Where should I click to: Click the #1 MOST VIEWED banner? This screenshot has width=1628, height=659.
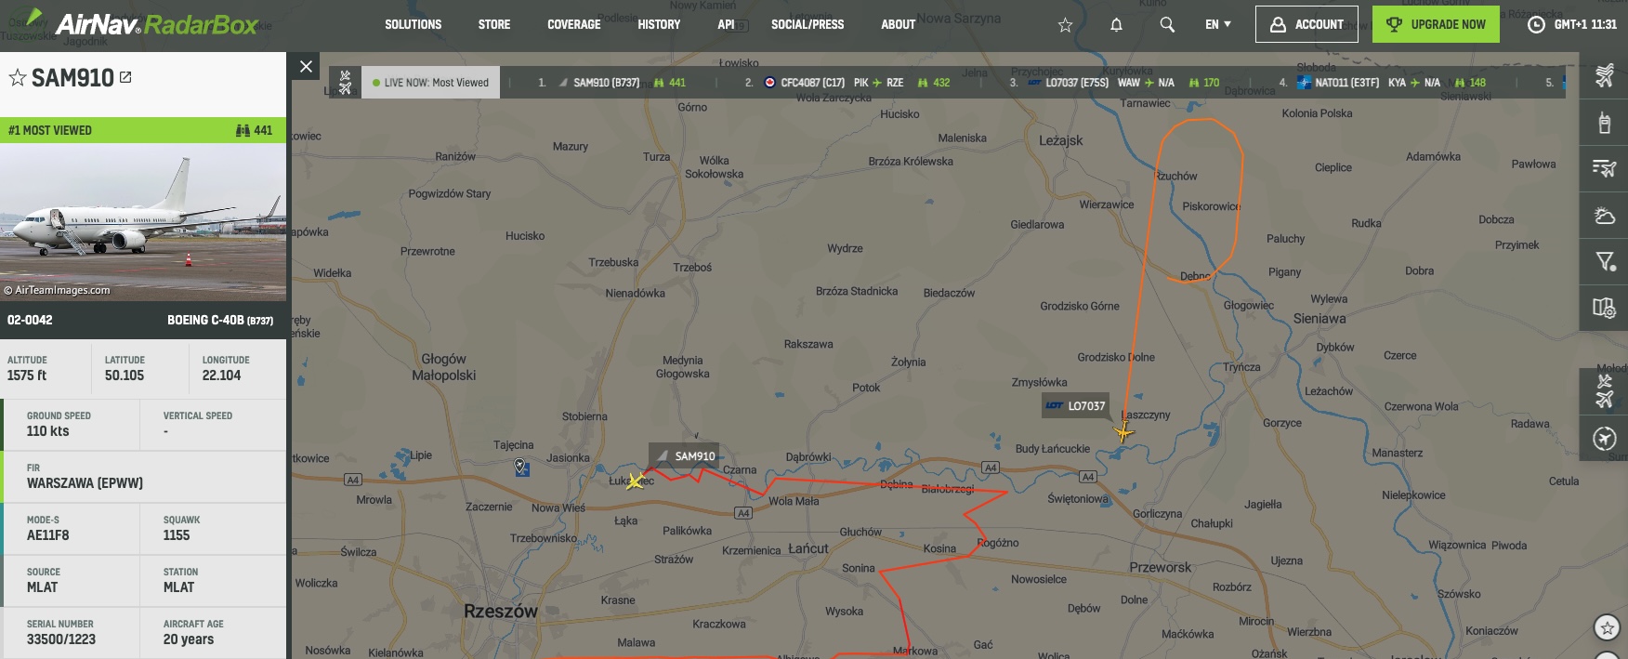point(143,130)
